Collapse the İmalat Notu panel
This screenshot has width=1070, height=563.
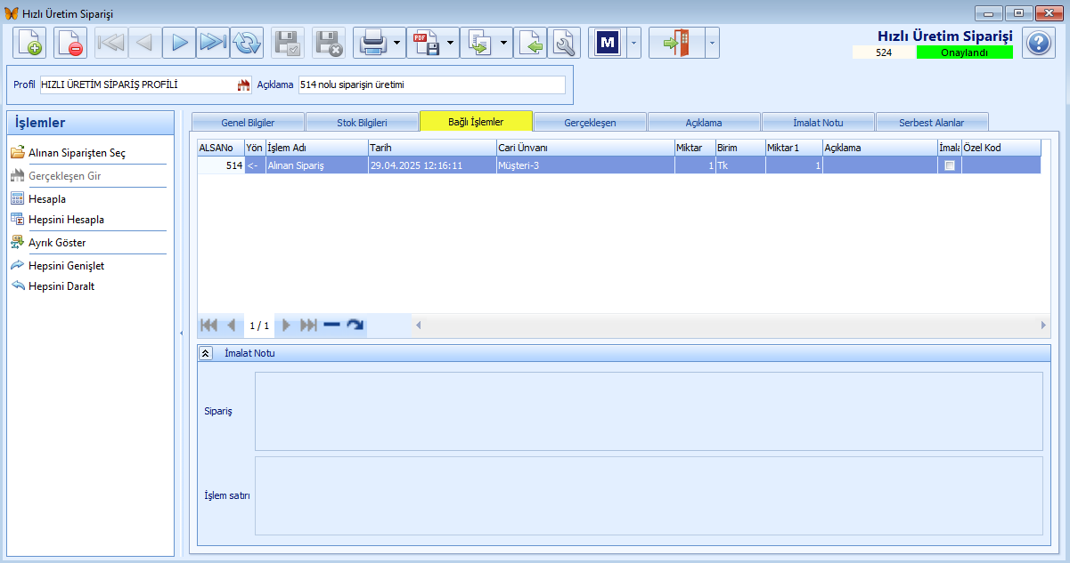click(206, 353)
